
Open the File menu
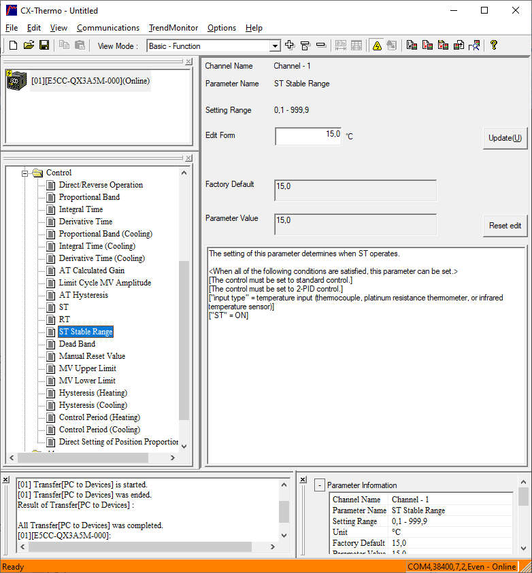tap(12, 28)
